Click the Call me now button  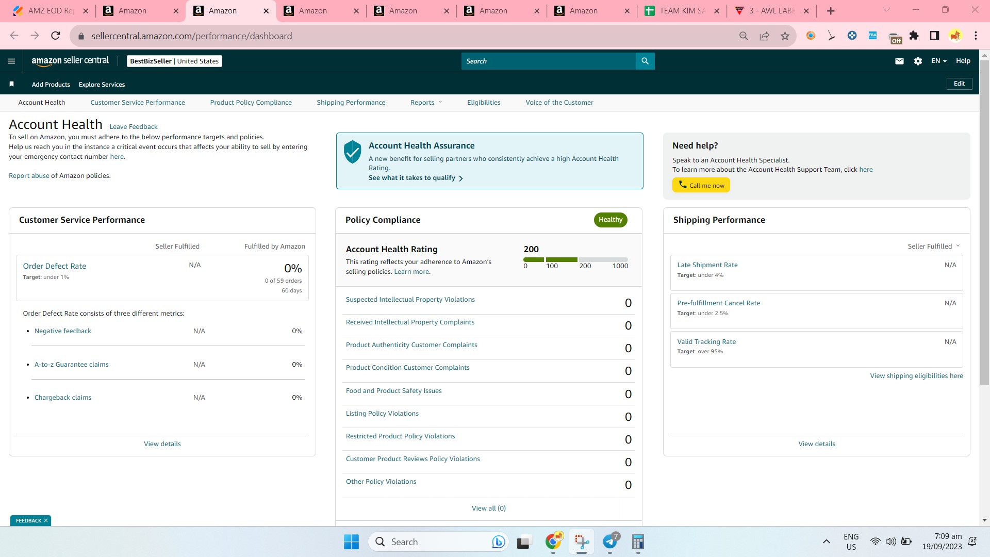701,185
